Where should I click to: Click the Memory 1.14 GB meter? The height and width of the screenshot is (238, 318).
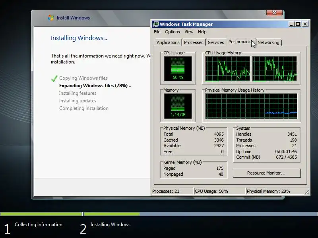tap(178, 106)
